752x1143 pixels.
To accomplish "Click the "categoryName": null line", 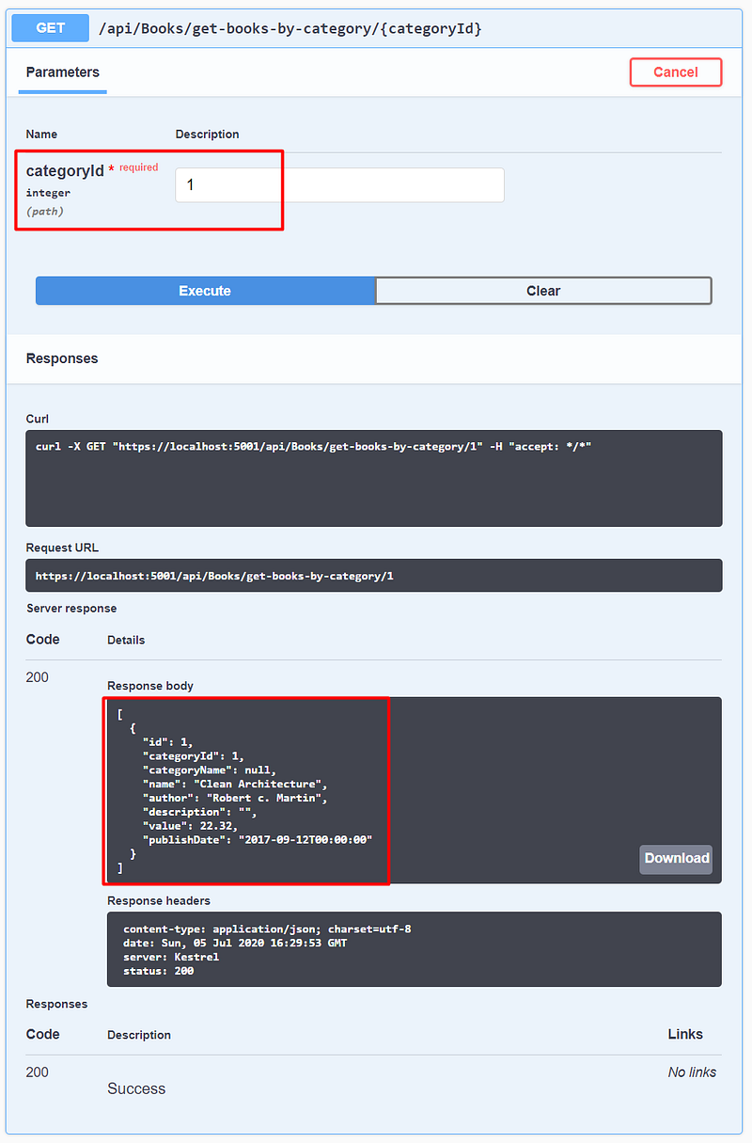I will (x=209, y=770).
